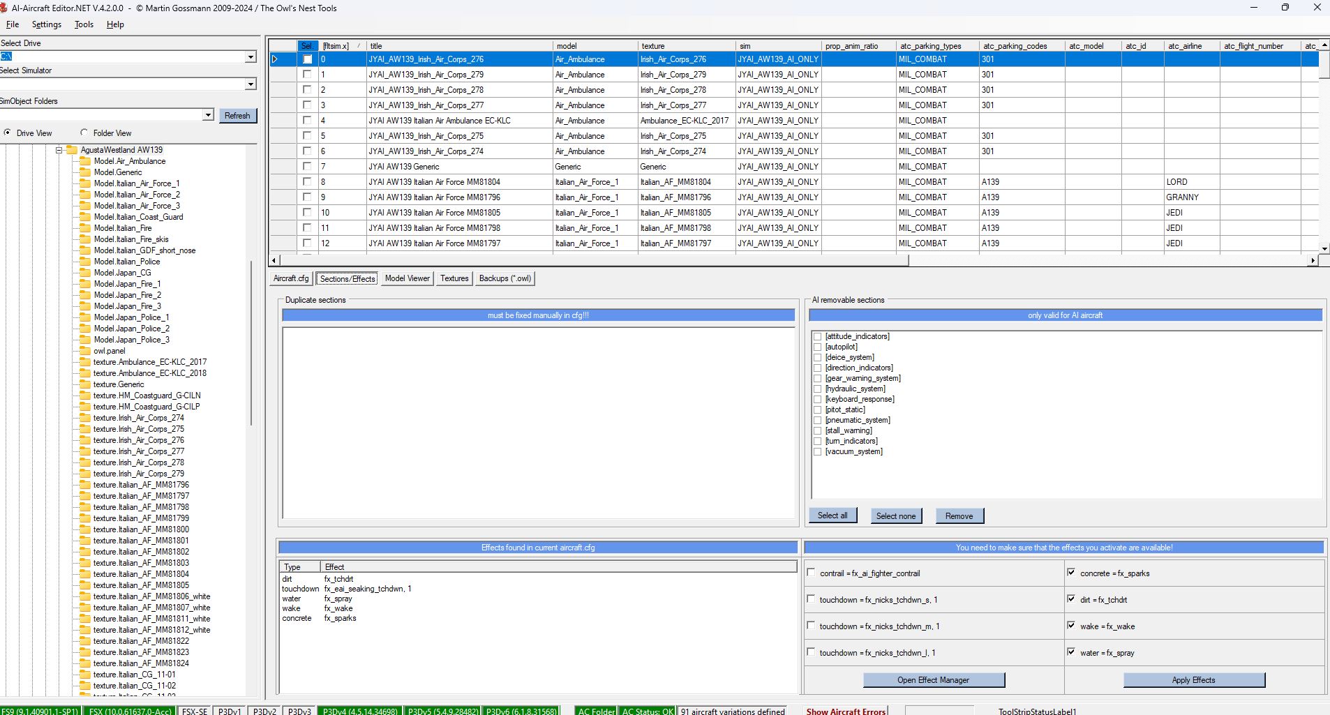This screenshot has width=1330, height=715.
Task: Click the Refresh button
Action: pos(237,116)
